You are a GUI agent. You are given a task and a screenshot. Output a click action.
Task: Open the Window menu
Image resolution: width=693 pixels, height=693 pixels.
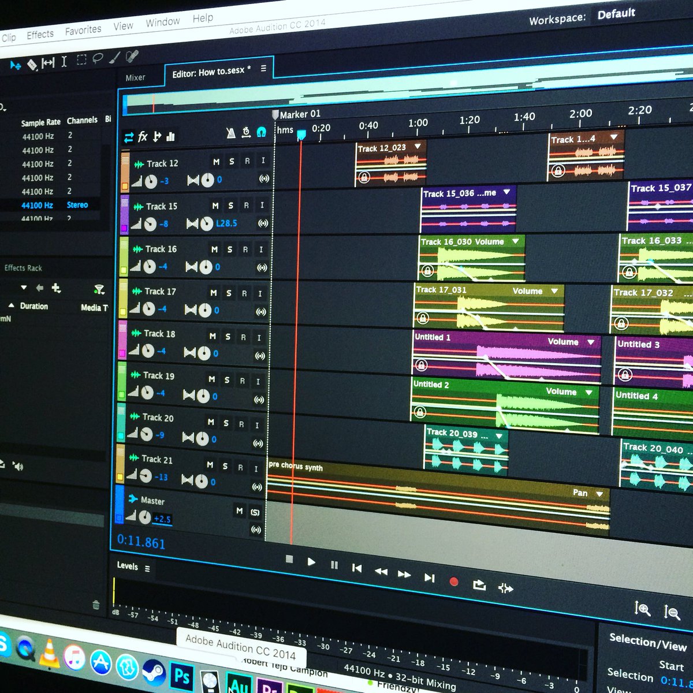[x=162, y=22]
